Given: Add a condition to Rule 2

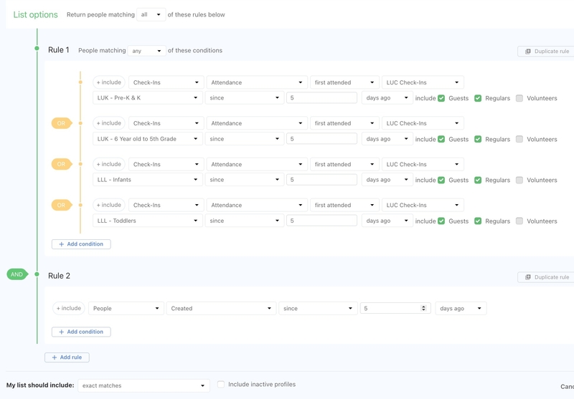Looking at the screenshot, I should pos(81,332).
